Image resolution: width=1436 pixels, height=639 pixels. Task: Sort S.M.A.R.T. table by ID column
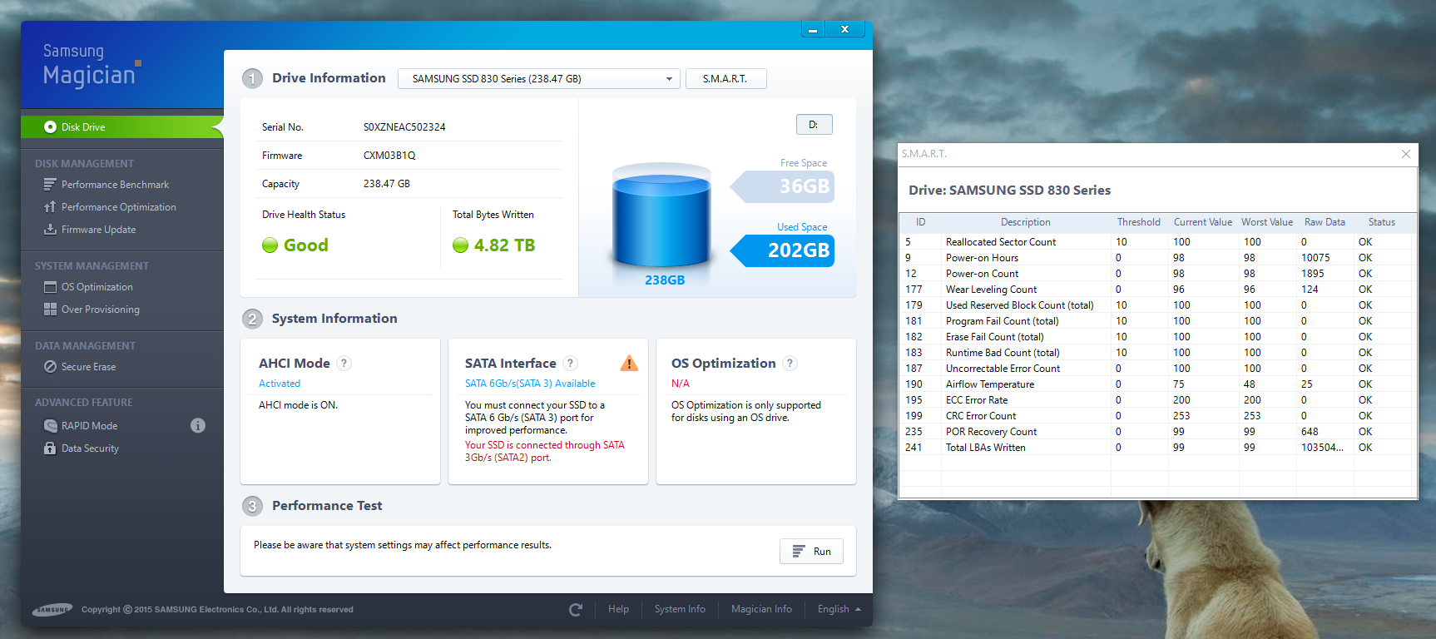pos(921,222)
